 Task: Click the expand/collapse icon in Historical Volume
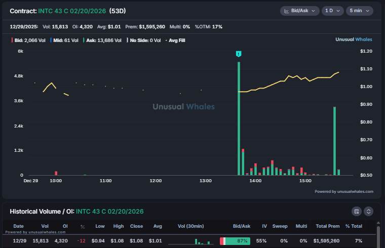(x=369, y=212)
